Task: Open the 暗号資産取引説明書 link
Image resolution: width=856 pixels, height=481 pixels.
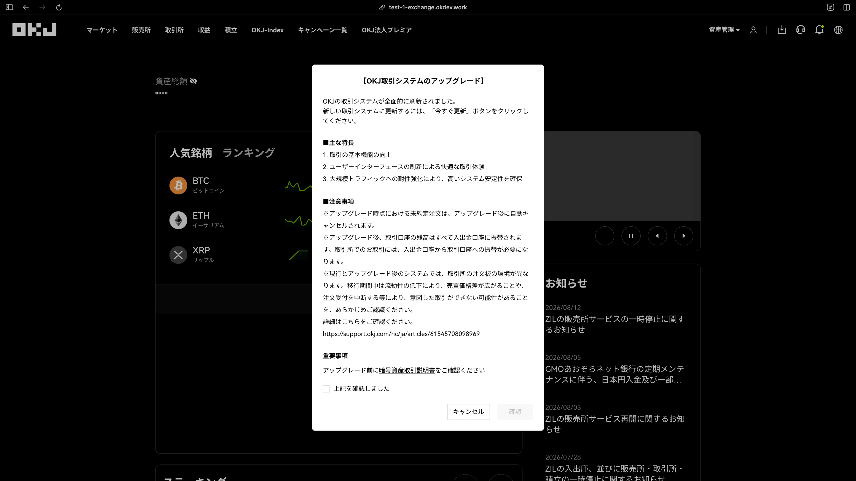Action: coord(407,370)
